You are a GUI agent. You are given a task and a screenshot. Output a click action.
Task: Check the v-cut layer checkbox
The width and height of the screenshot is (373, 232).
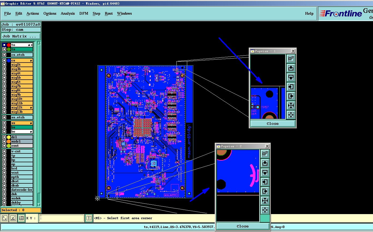point(4,151)
